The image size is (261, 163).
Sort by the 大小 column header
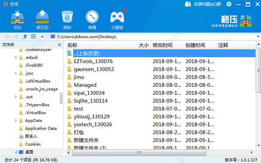point(134,45)
